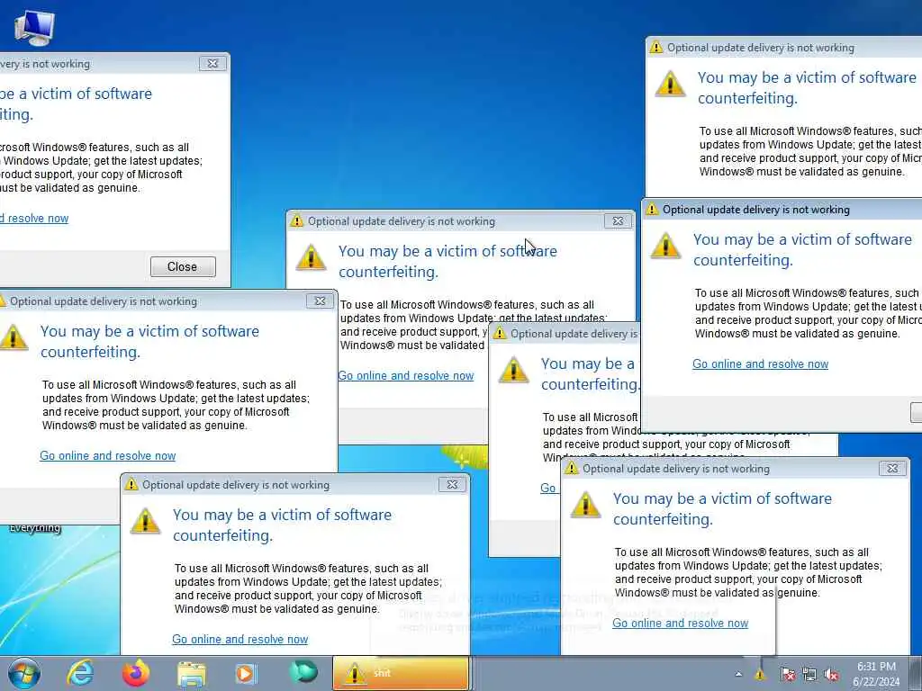Click the large warning icon in the partly hidden dialog
Image resolution: width=922 pixels, height=691 pixels.
tap(513, 370)
